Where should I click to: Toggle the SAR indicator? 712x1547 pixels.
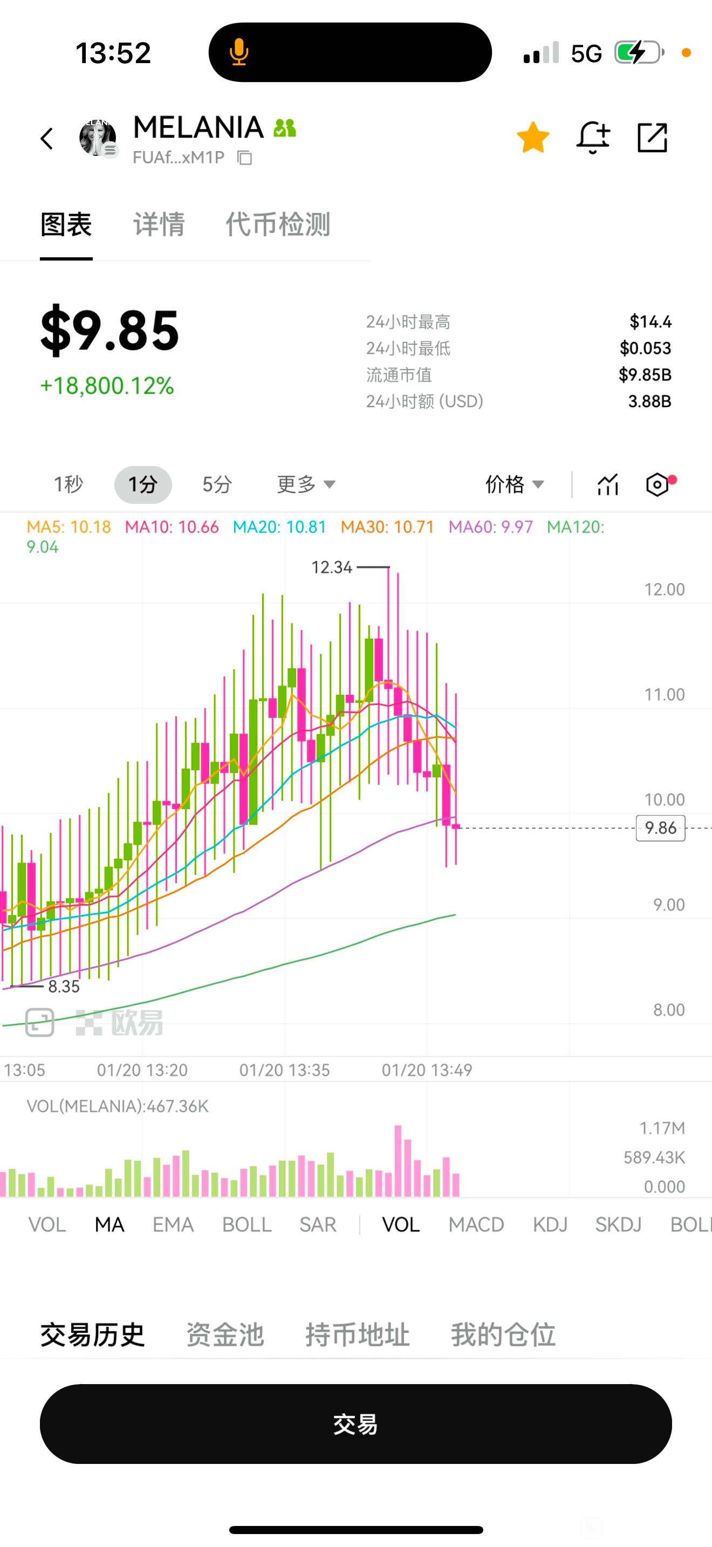(318, 1224)
